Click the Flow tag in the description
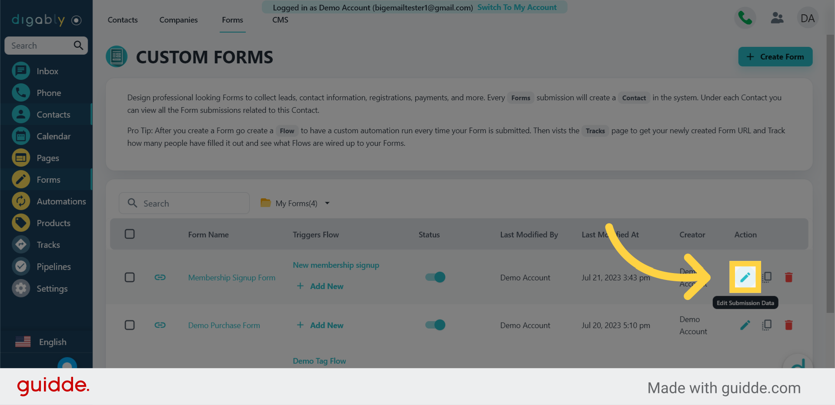The image size is (835, 405). pos(287,131)
